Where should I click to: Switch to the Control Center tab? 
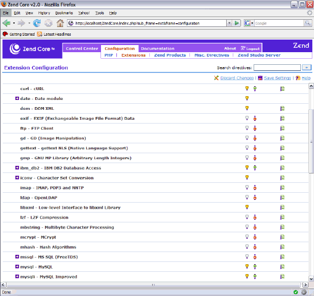click(82, 48)
